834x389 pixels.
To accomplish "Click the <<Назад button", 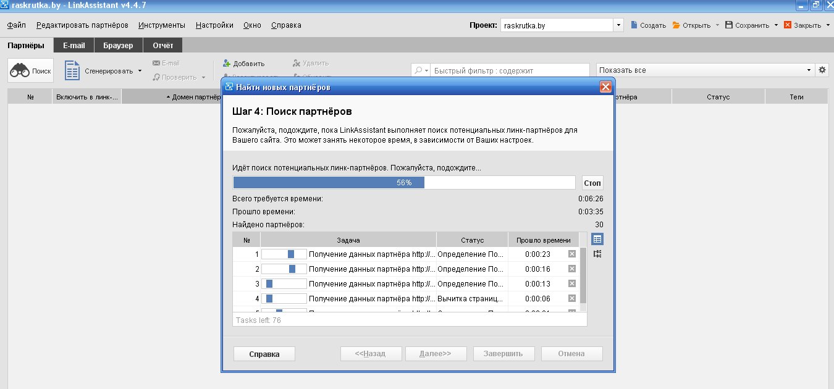I will coord(370,354).
